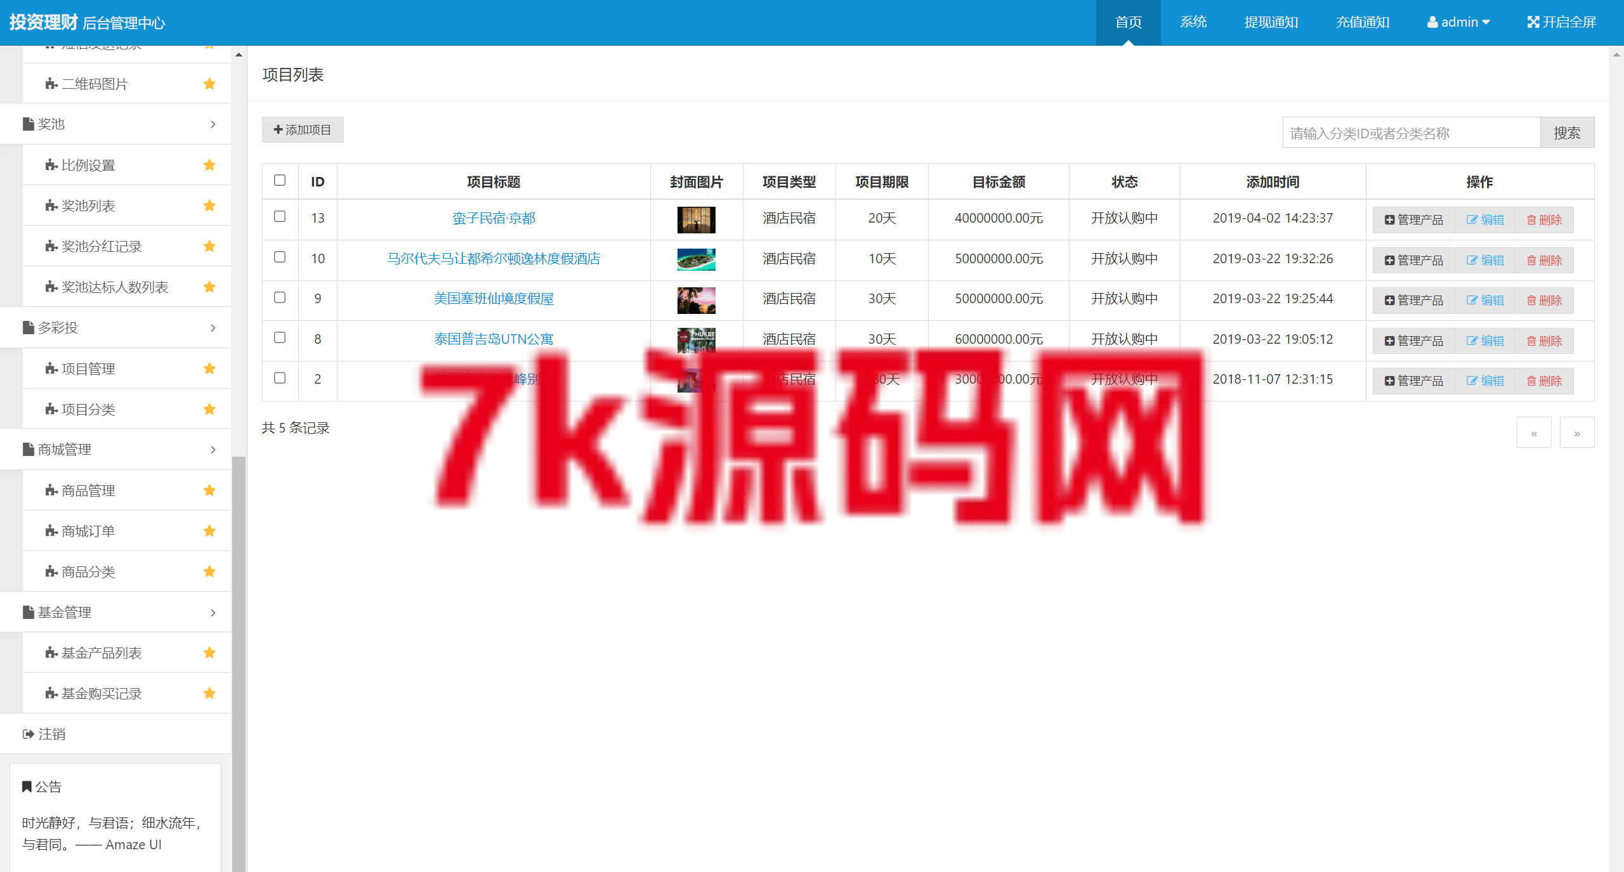
Task: Click the sidebar scroll-up arrow
Action: (x=239, y=55)
